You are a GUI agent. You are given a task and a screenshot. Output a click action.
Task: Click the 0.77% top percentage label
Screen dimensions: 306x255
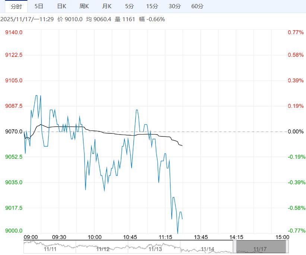coord(296,33)
